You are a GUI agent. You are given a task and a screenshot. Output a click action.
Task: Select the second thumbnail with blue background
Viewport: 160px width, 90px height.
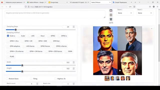point(112,78)
